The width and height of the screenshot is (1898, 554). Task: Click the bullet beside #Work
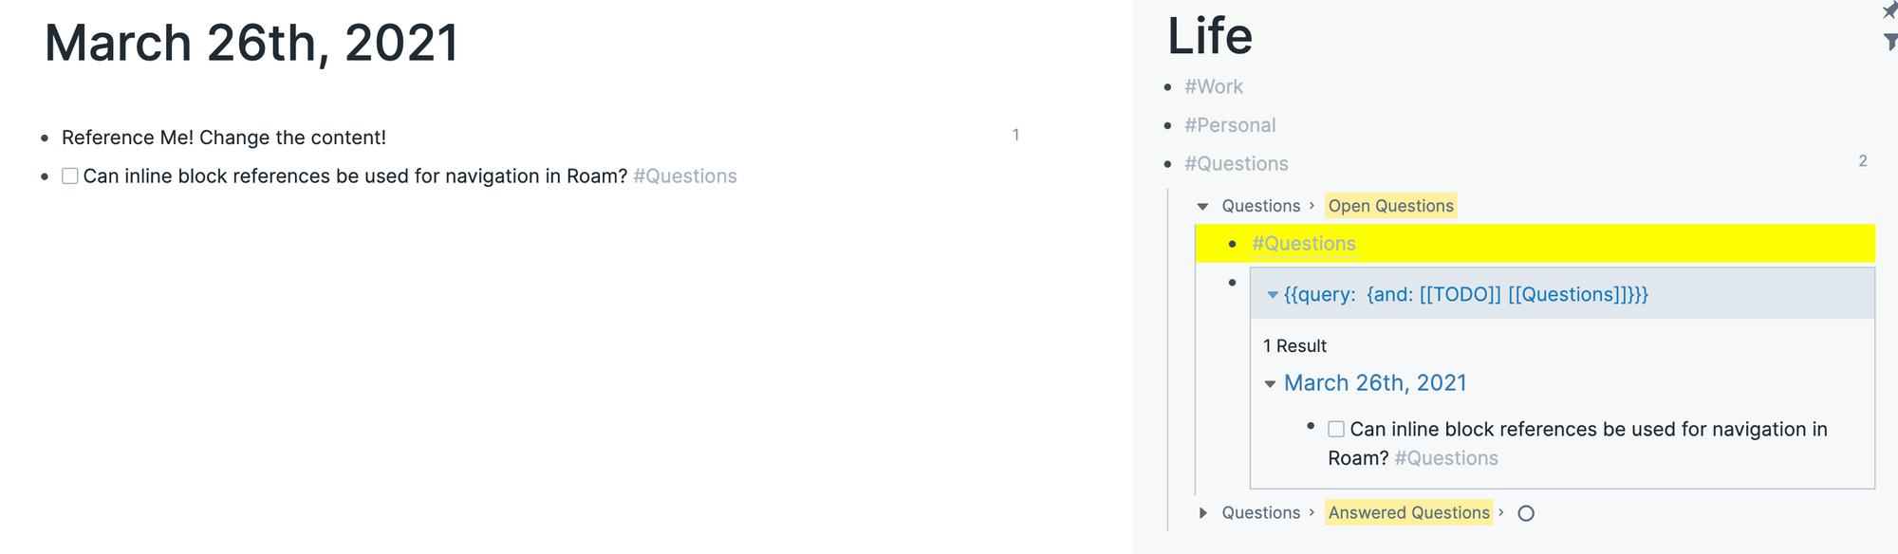tap(1167, 86)
